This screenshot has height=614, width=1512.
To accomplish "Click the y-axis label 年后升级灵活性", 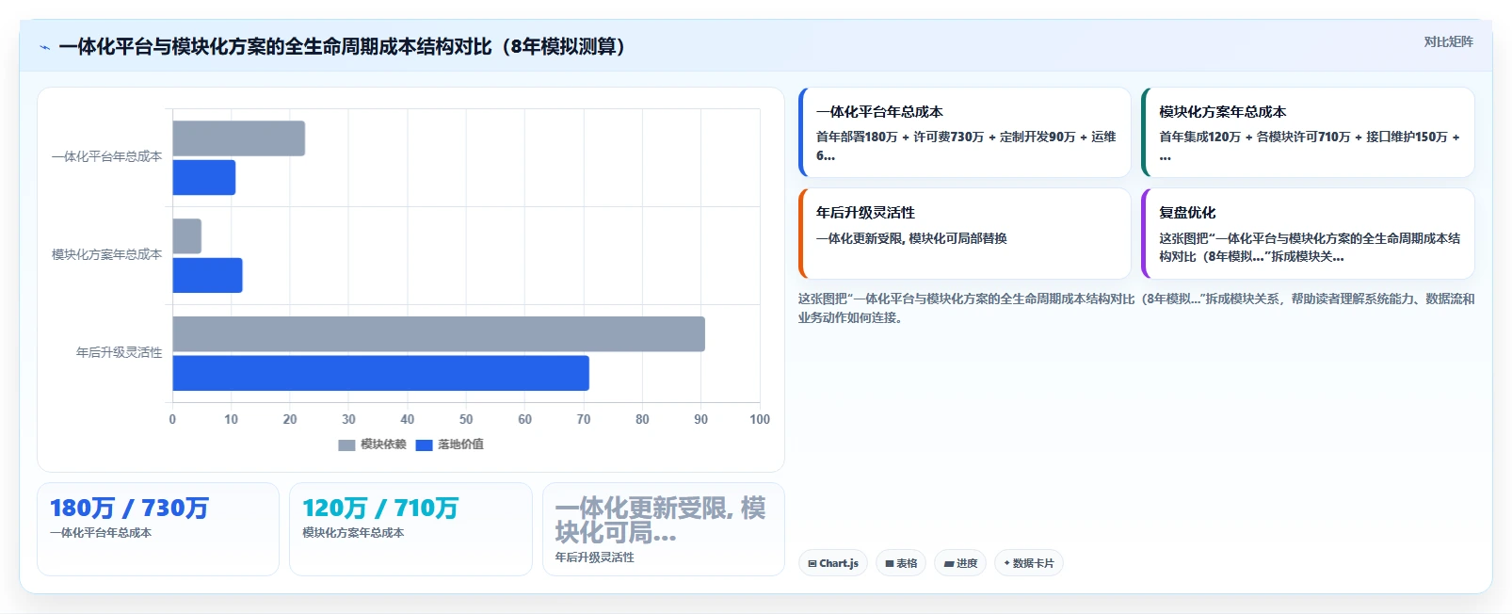I will 119,353.
